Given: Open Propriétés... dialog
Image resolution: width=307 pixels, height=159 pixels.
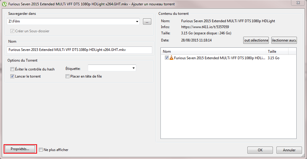Looking at the screenshot, I should [x=20, y=149].
